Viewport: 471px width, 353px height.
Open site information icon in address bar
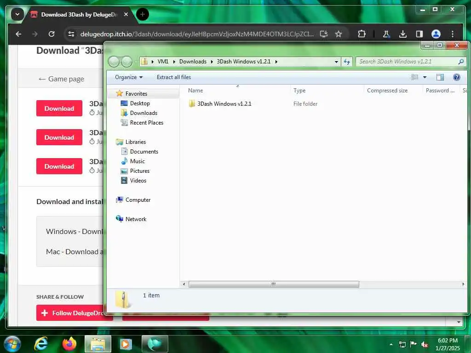point(71,34)
